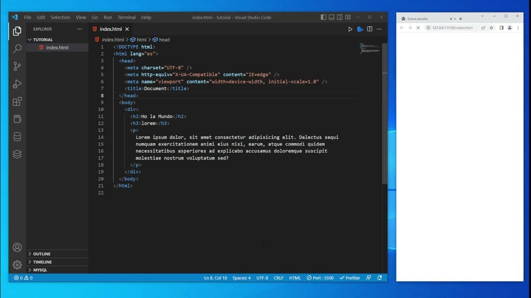Close the Nueva pestaña tab in Chrome
This screenshot has height=298, width=531.
coord(451,19)
